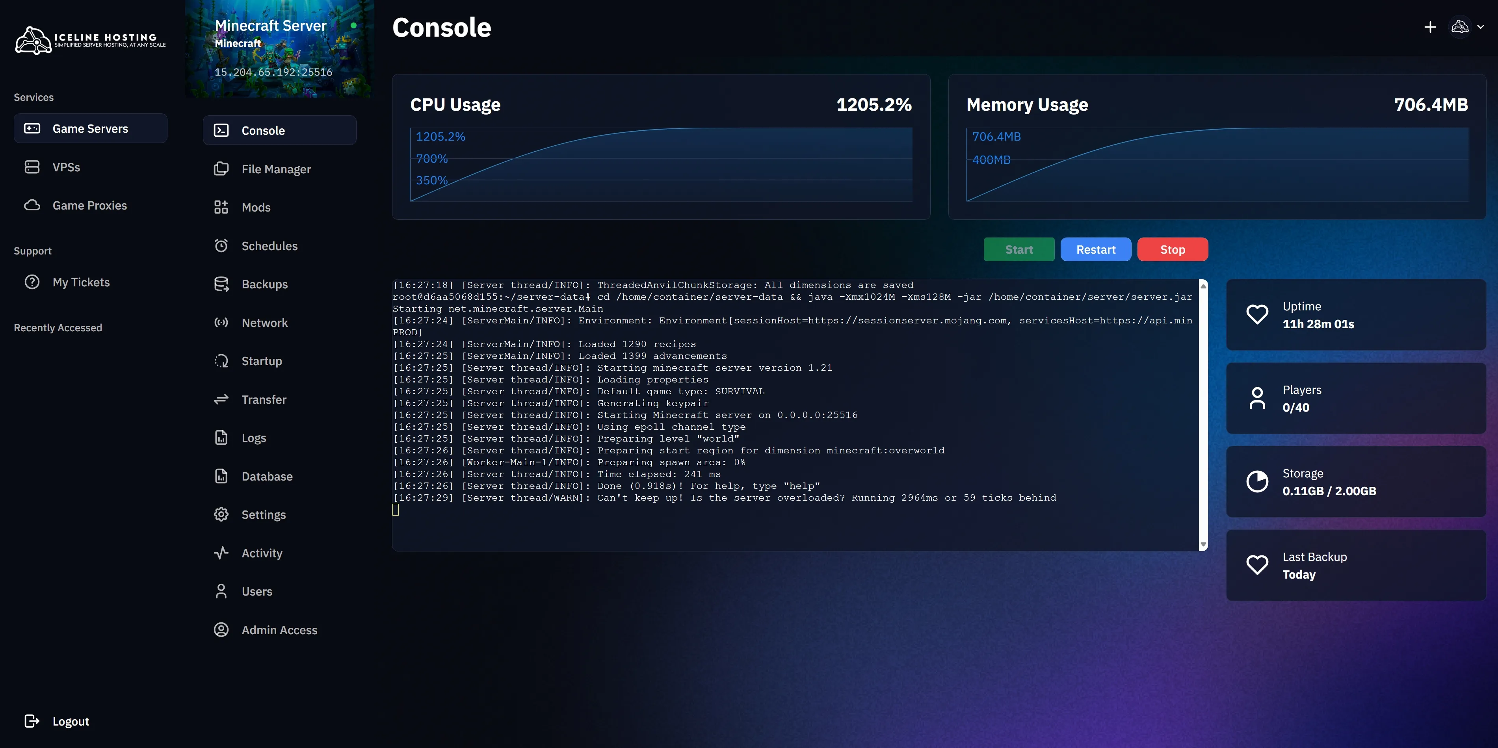Click the green server online status dot

coord(353,25)
